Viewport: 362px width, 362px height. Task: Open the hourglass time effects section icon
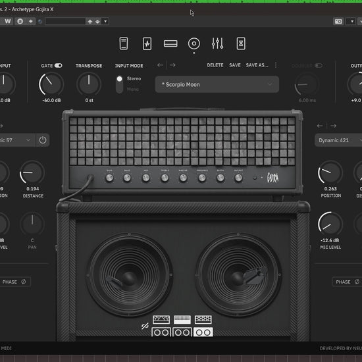coord(241,43)
